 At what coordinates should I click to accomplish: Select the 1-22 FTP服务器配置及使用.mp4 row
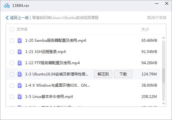click(84, 63)
